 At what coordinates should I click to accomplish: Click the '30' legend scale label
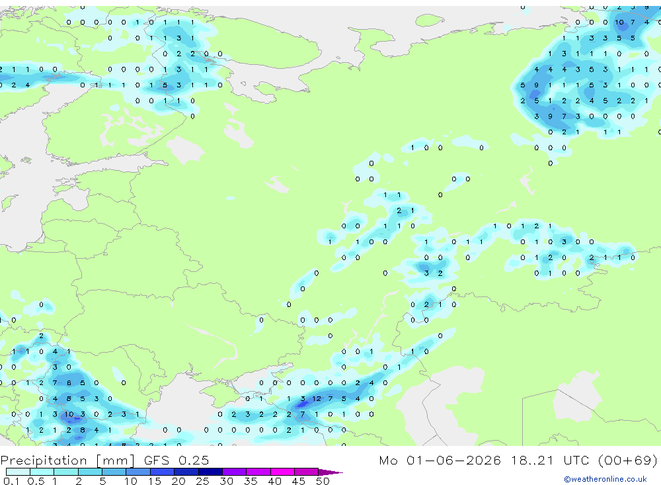click(x=226, y=481)
